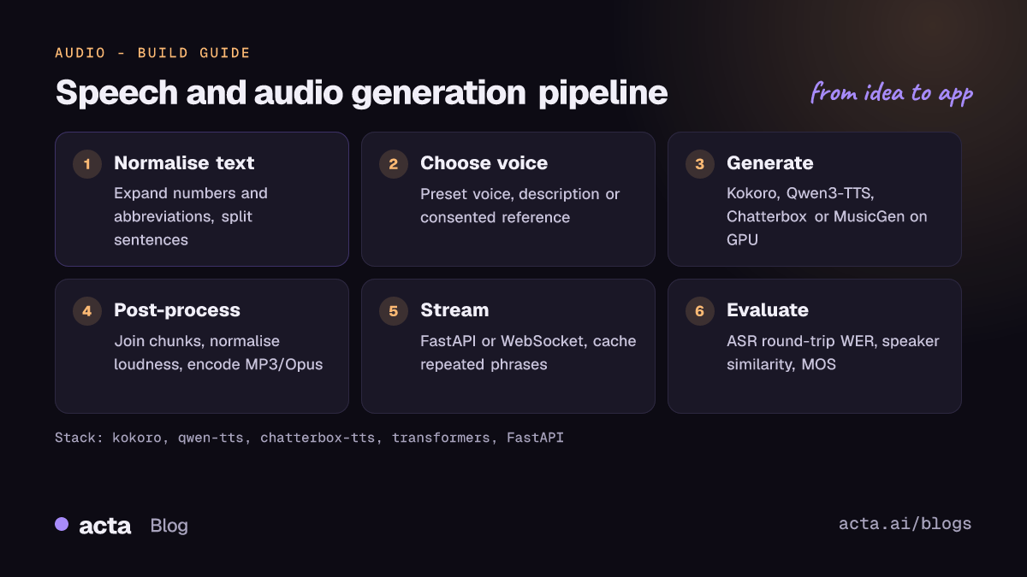Image resolution: width=1027 pixels, height=577 pixels.
Task: Click the 'Preset voice, description or consented reference' text
Action: (x=520, y=205)
